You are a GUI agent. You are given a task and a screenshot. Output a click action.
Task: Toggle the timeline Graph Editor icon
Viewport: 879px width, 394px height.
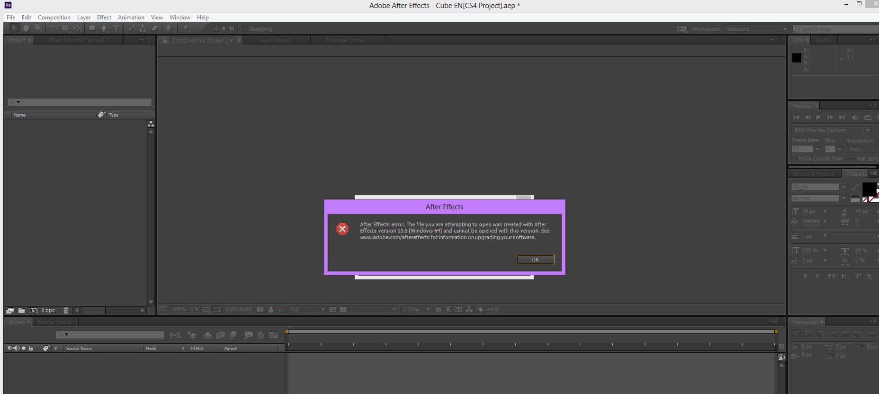(x=274, y=335)
